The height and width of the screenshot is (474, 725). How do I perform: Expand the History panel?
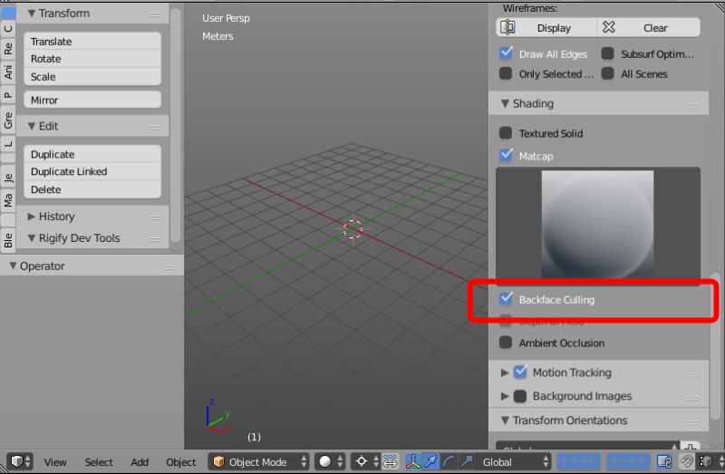point(32,217)
